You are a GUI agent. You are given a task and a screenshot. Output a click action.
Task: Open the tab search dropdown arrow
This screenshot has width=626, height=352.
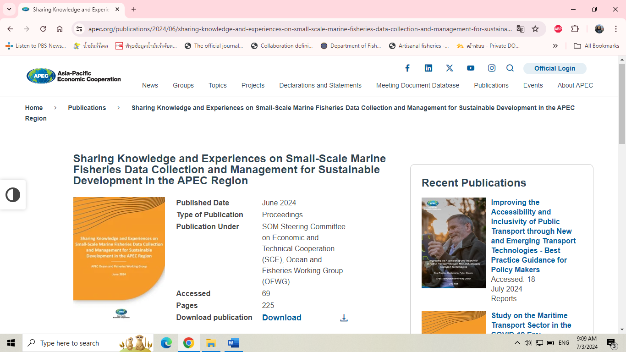click(x=9, y=9)
